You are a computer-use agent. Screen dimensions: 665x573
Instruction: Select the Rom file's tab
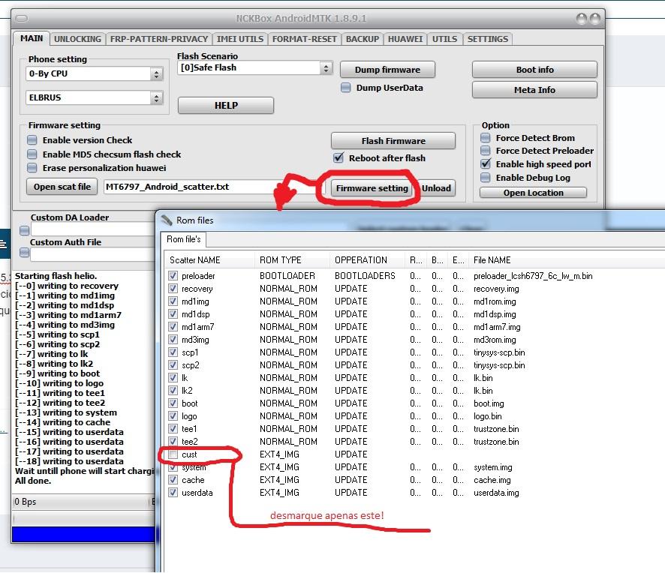pos(183,239)
